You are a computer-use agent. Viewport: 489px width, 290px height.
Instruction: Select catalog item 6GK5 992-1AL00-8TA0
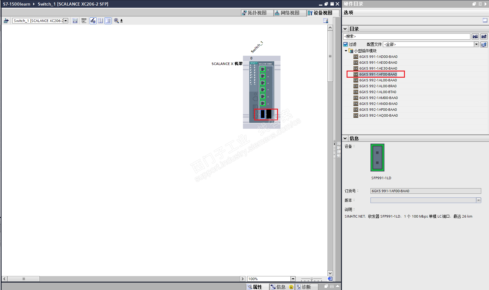tap(378, 92)
